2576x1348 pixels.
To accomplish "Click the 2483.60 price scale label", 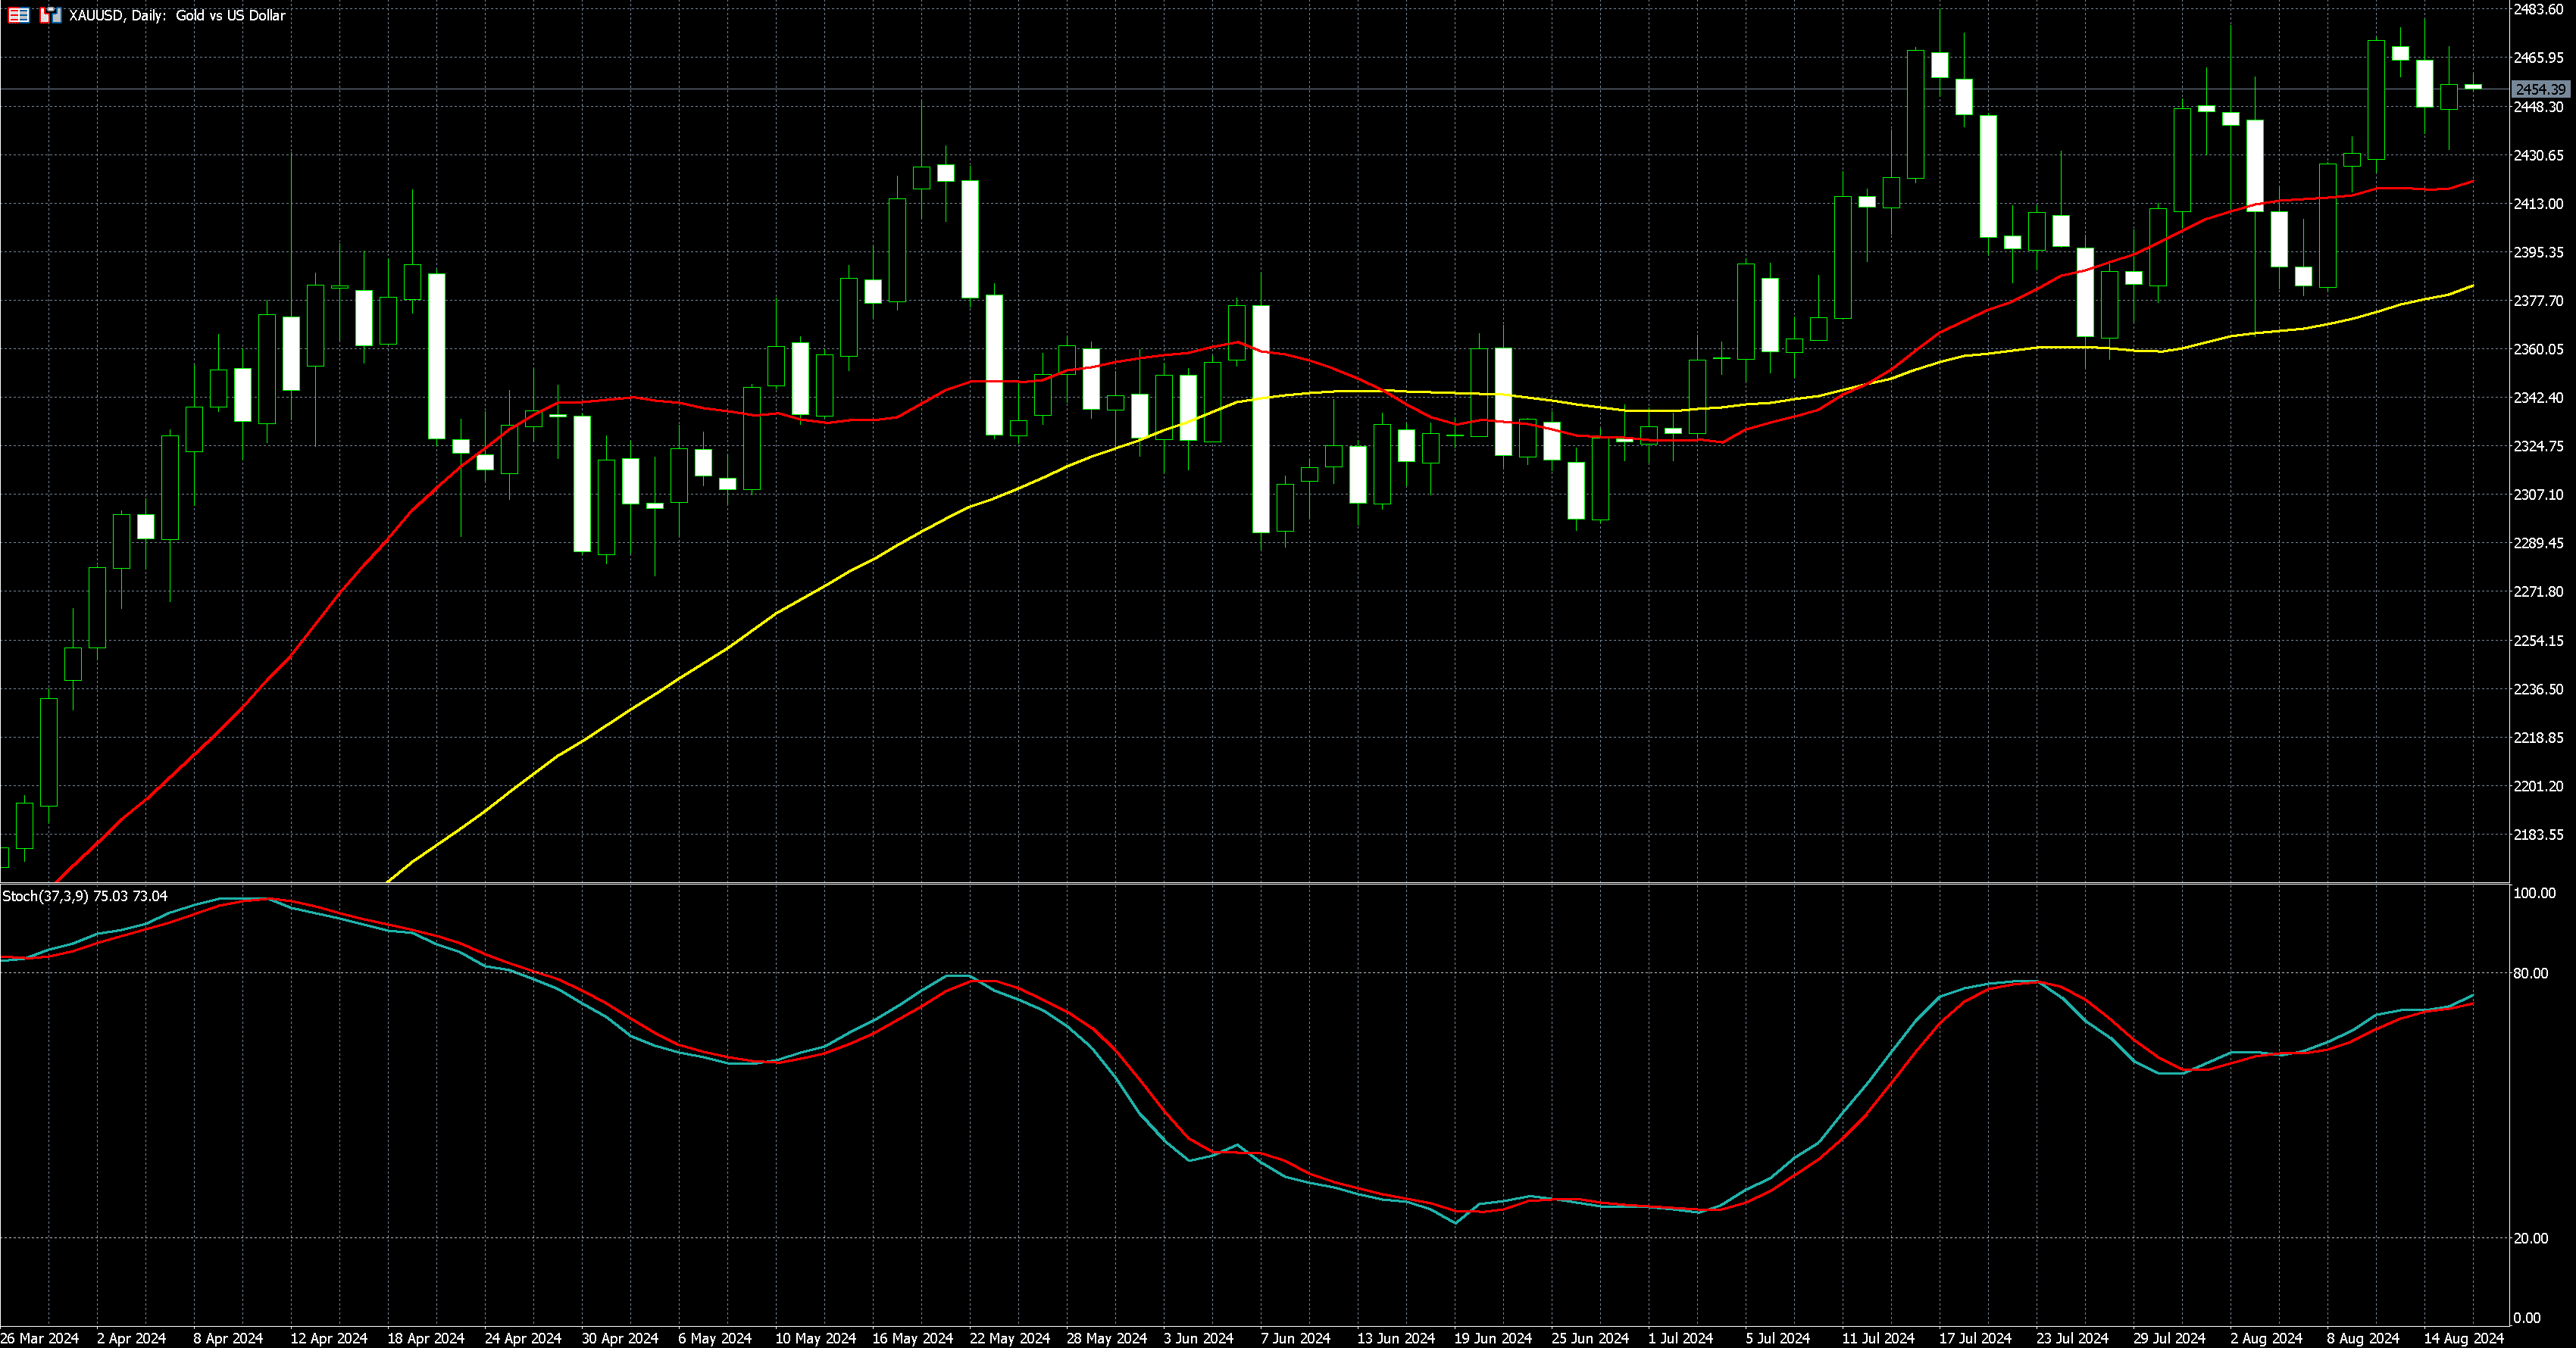I will 2538,9.
